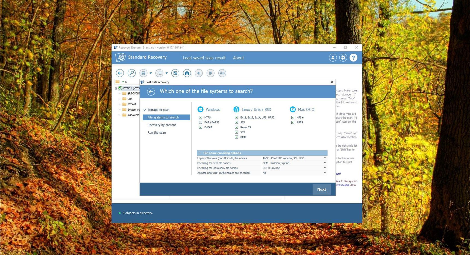Open the magnifier search tool
Image resolution: width=470 pixels, height=255 pixels.
pos(131,73)
